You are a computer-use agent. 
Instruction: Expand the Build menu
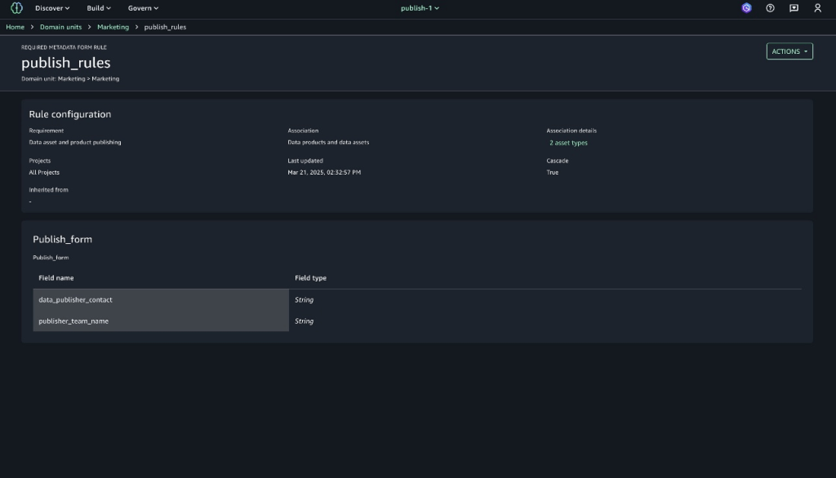tap(99, 8)
